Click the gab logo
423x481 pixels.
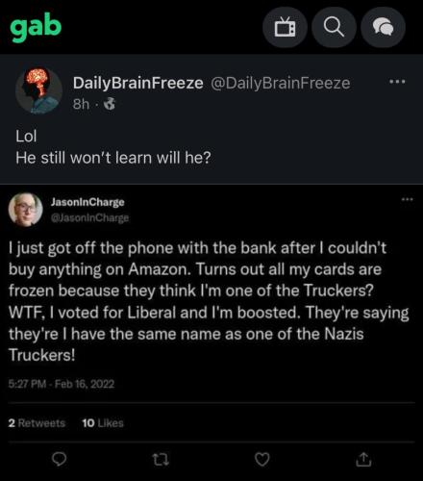[x=36, y=27]
